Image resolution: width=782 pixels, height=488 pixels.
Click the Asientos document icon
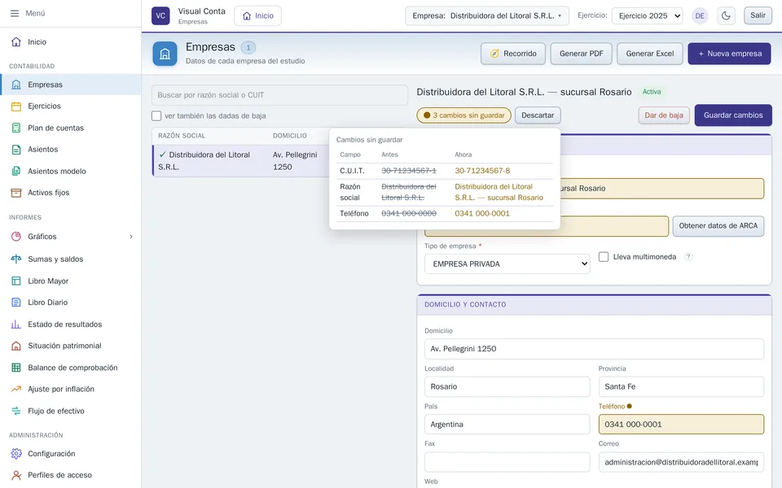tap(16, 150)
